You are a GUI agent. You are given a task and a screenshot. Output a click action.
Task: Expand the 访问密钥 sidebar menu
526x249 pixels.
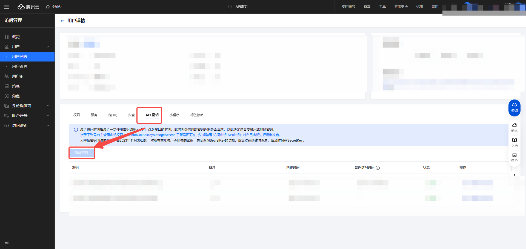tap(48, 125)
